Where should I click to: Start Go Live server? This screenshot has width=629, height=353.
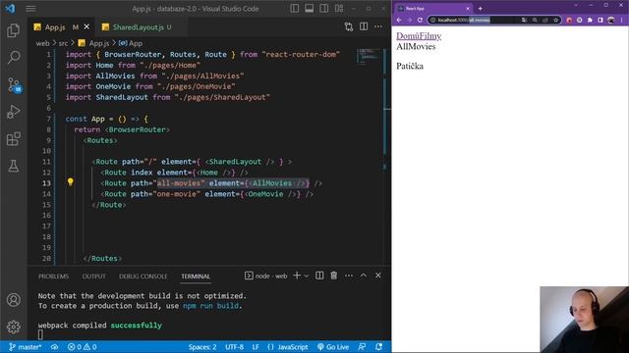333,347
